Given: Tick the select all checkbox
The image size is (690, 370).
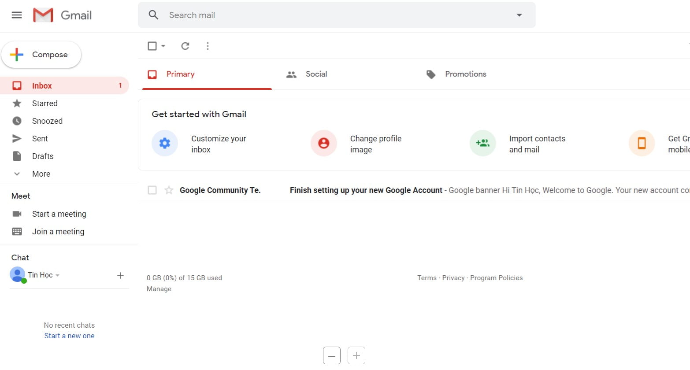Looking at the screenshot, I should (x=152, y=46).
